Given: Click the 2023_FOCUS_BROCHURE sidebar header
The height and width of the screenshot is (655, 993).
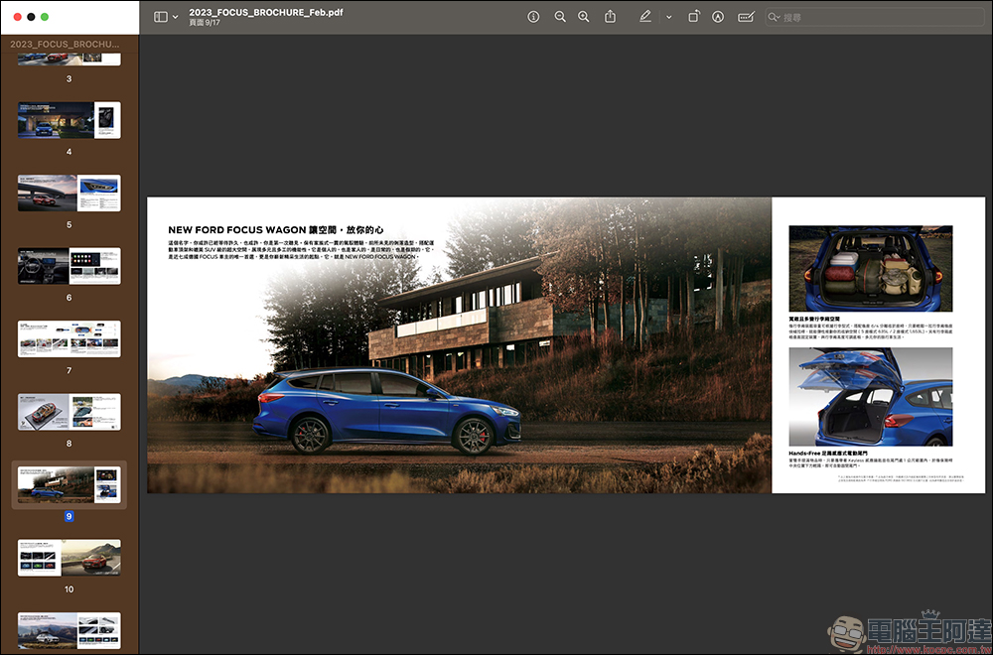Looking at the screenshot, I should pyautogui.click(x=65, y=45).
